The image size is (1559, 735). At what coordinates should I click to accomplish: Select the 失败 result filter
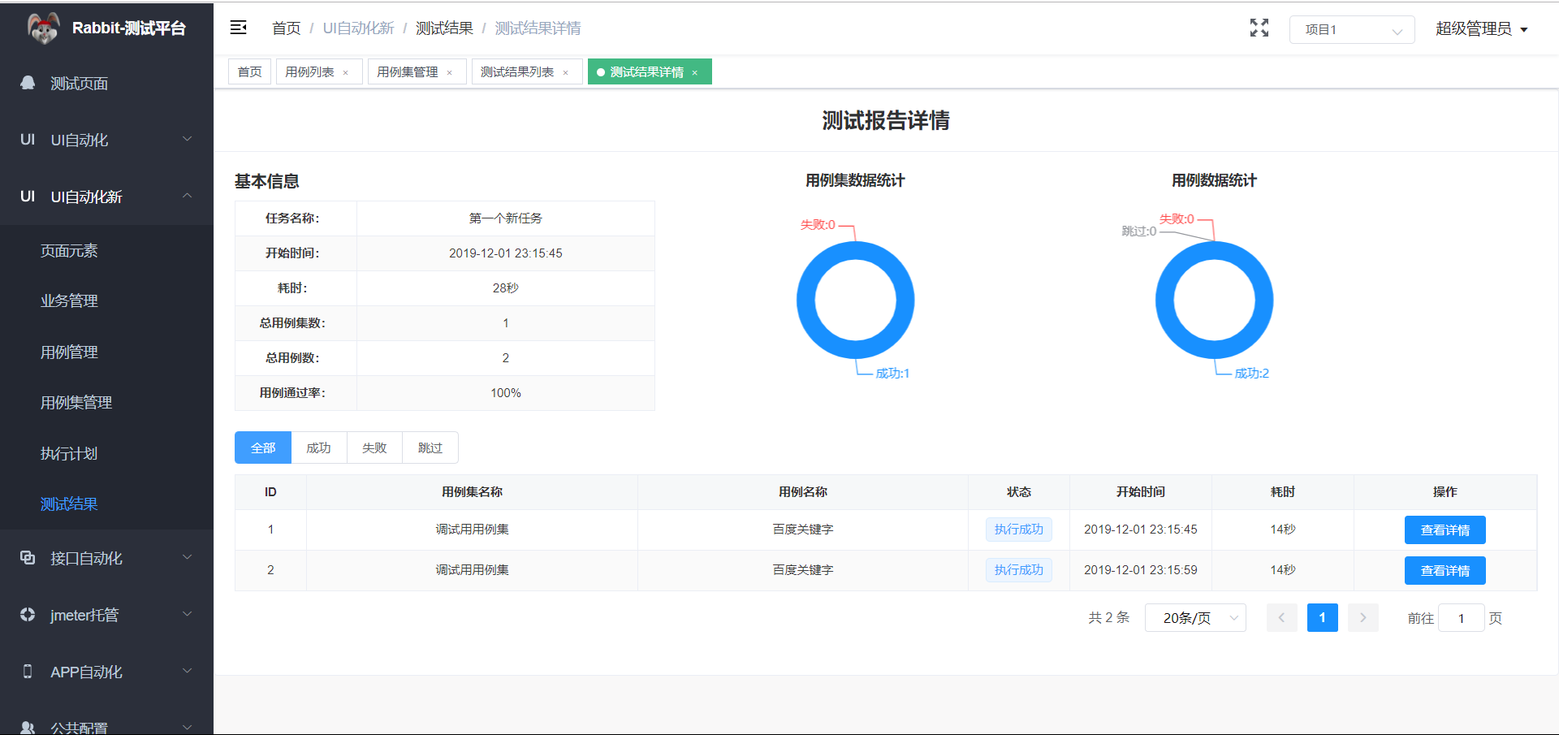(x=374, y=447)
